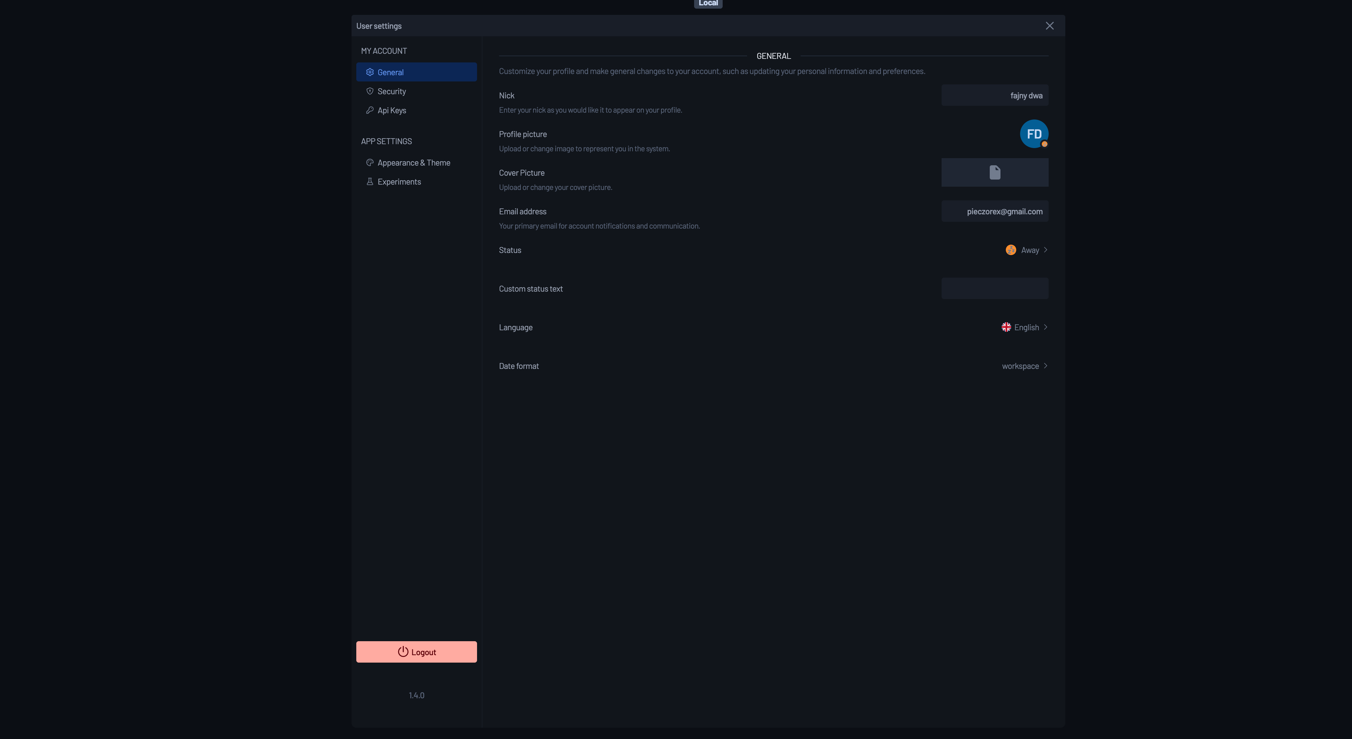Click the Appearance & Theme palette icon

click(x=369, y=163)
